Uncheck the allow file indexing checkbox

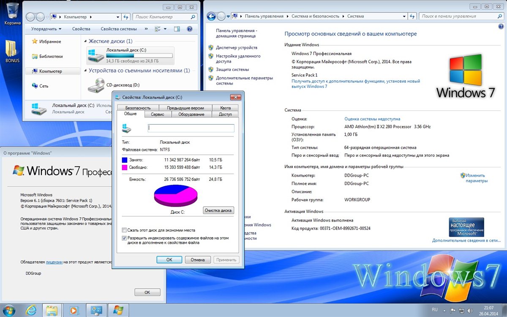coord(124,238)
